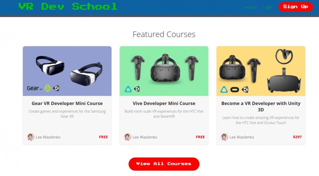Click the Oculus oval logo on yellow card
This screenshot has width=319, height=176.
click(x=235, y=89)
